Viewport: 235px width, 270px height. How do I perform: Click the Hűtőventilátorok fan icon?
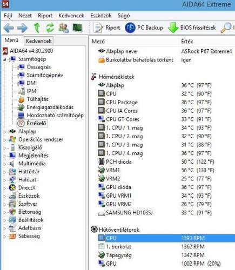coord(94,230)
